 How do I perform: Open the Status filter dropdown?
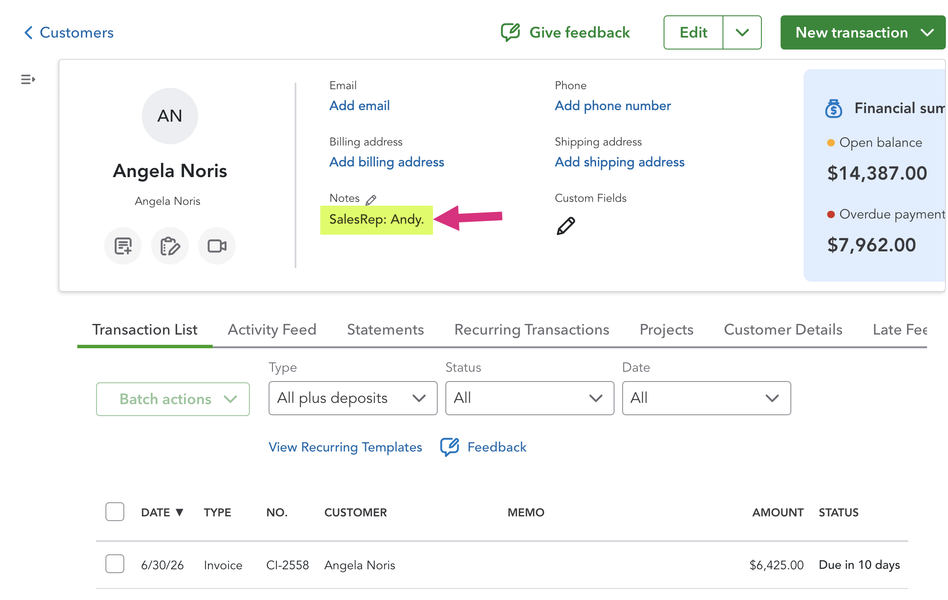530,398
